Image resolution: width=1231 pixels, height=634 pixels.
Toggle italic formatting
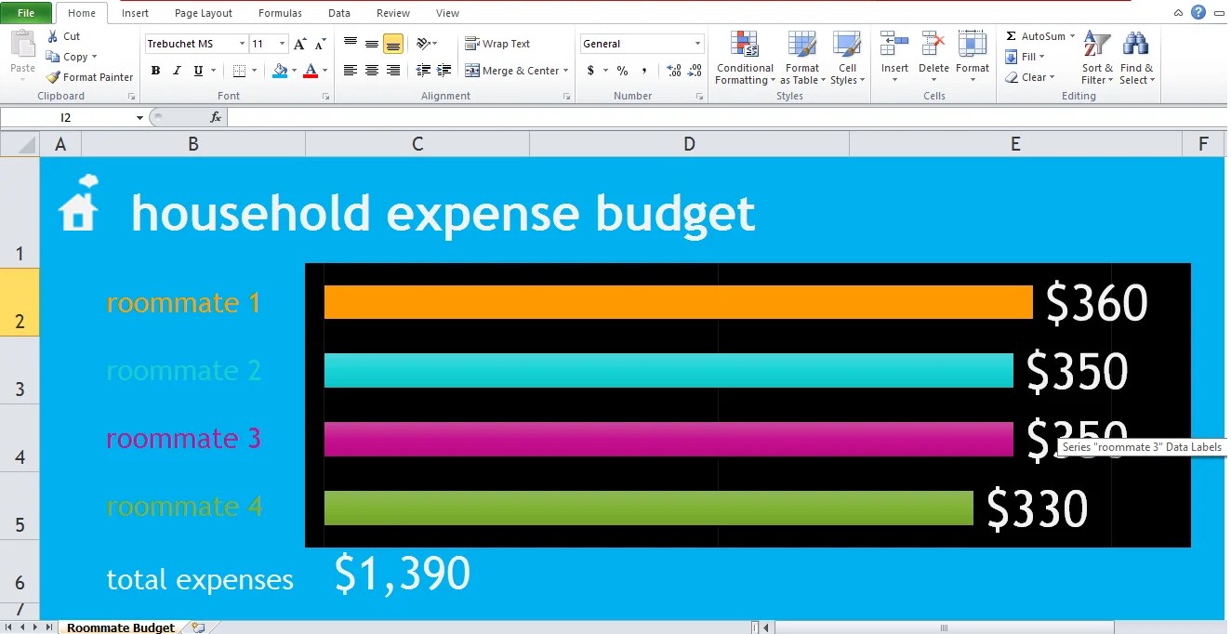[176, 70]
